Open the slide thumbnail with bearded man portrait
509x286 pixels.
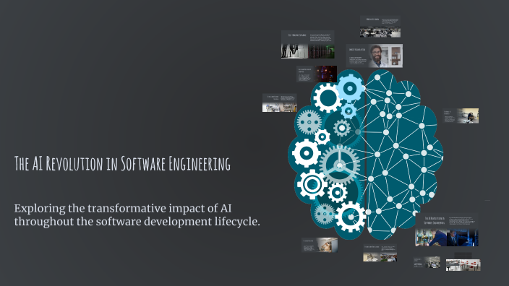point(375,56)
